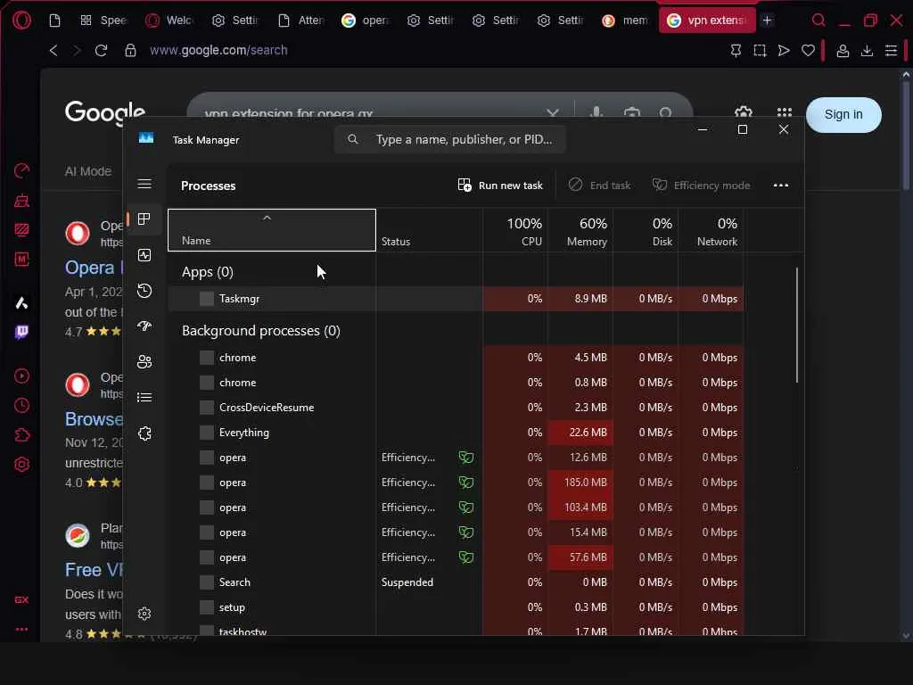
Task: Open Task Manager more options ellipsis
Action: (x=781, y=186)
